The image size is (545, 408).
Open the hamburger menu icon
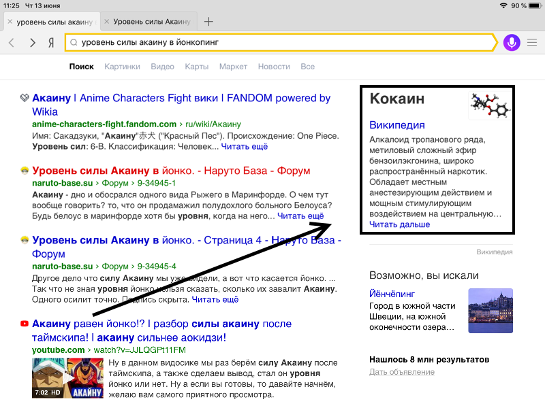[532, 43]
